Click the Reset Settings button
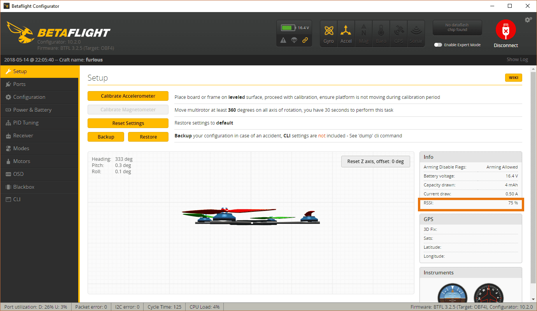The width and height of the screenshot is (537, 311). [128, 123]
